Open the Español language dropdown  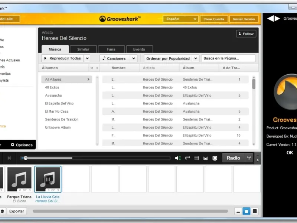[x=180, y=19]
